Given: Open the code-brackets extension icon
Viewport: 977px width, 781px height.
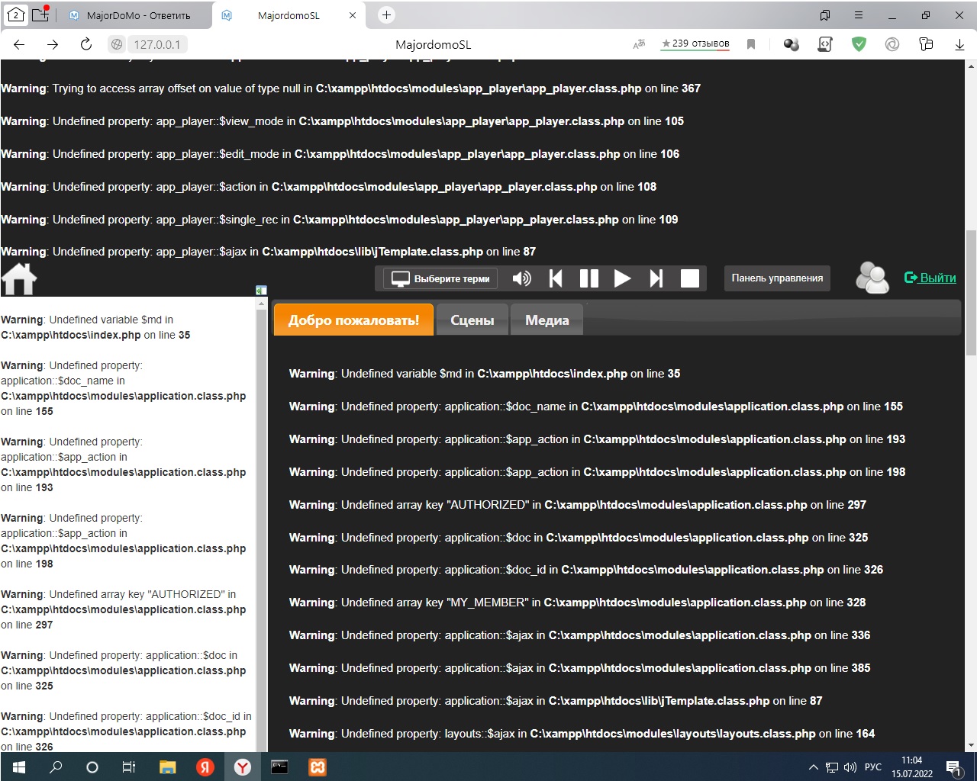Looking at the screenshot, I should pos(825,44).
